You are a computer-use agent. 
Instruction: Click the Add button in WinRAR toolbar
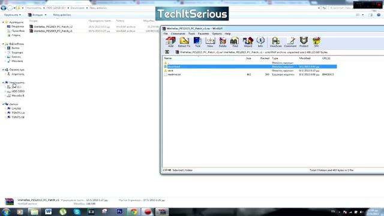pos(170,42)
